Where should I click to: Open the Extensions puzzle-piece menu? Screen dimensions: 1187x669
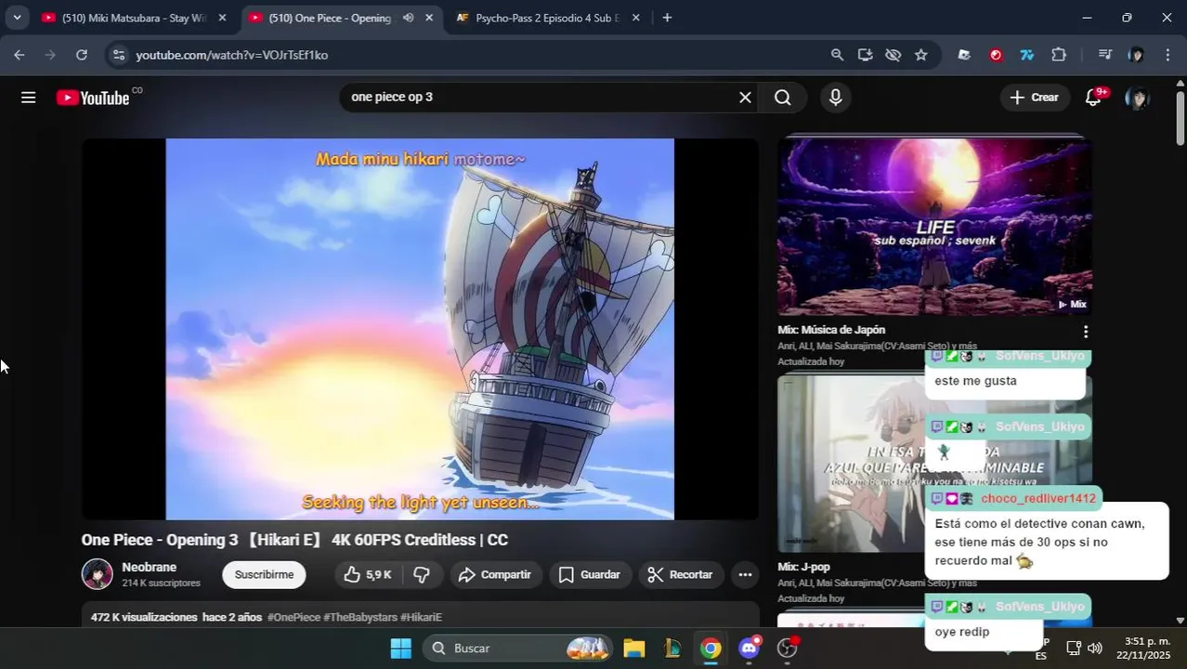[1059, 55]
